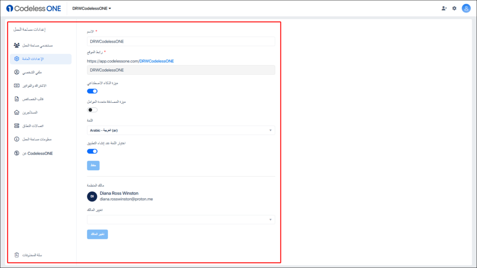Click the الاسم (name) input containing DRWCodelessONE

point(181,41)
